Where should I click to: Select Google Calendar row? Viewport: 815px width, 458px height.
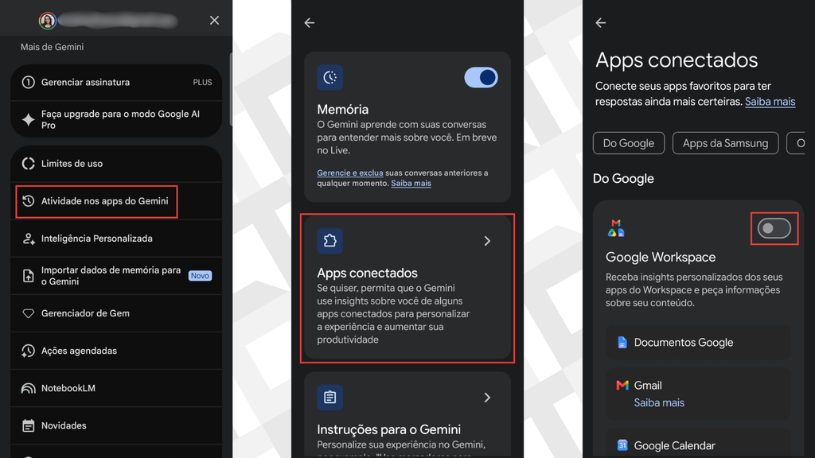(x=698, y=444)
